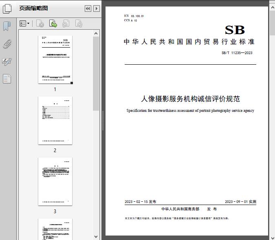The height and width of the screenshot is (240, 275).
Task: Open the page thumbnails panel icon
Action: tap(7, 9)
